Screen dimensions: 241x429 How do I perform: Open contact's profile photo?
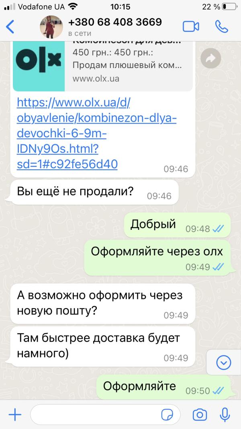(51, 27)
